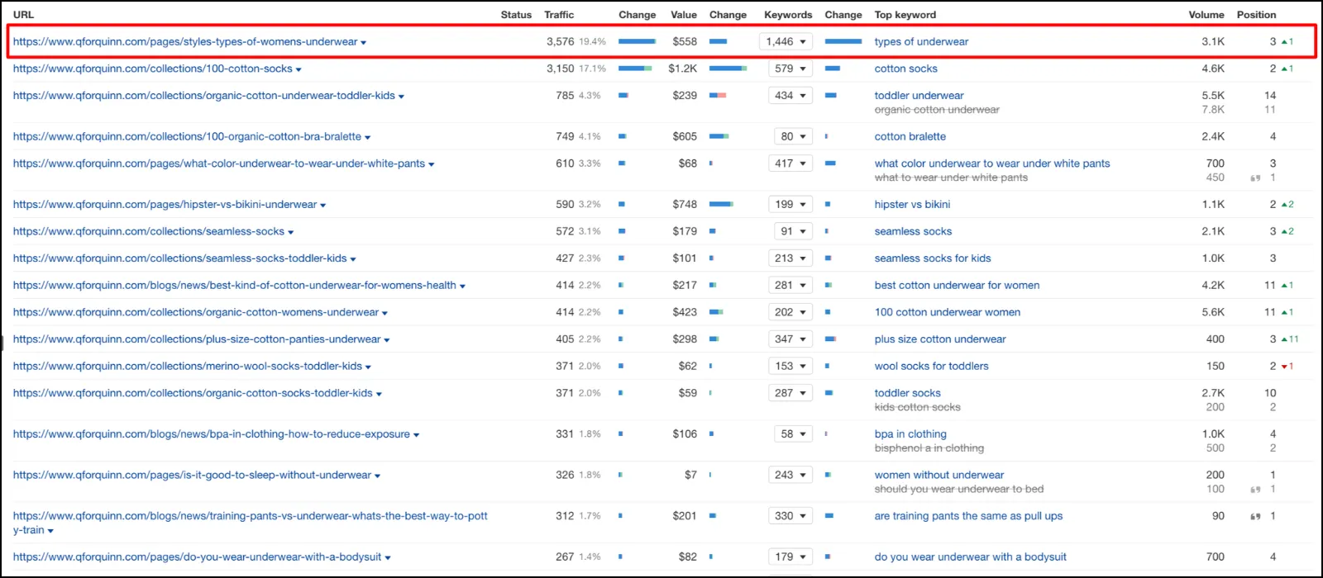Expand the 58 keywords dropdown
Image resolution: width=1323 pixels, height=578 pixels.
[794, 433]
